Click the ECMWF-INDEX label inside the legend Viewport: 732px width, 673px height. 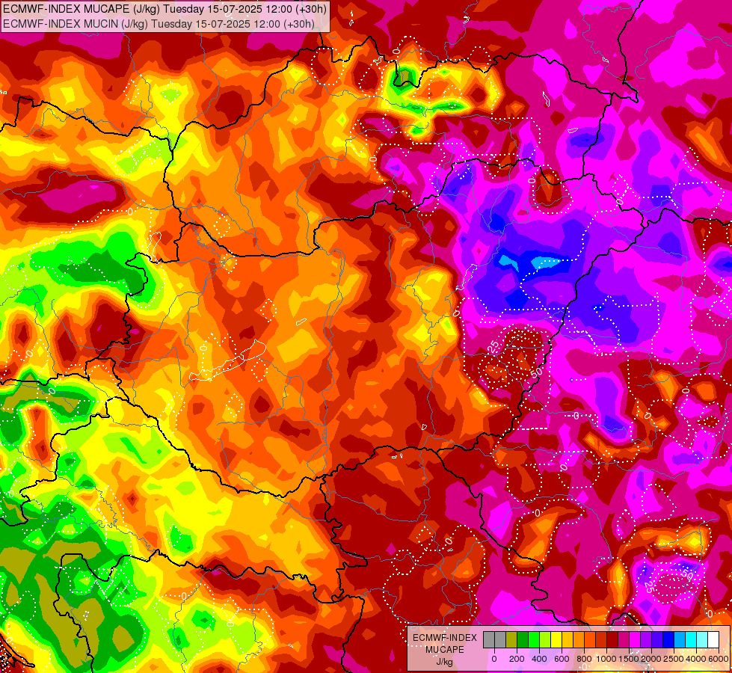[445, 638]
